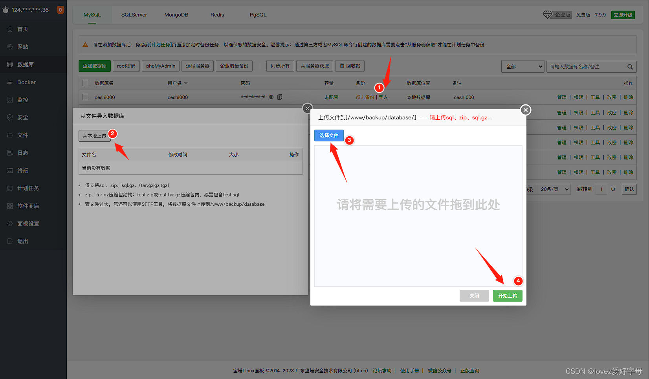Click the 确认 page jump button
This screenshot has height=379, width=649.
(629, 189)
